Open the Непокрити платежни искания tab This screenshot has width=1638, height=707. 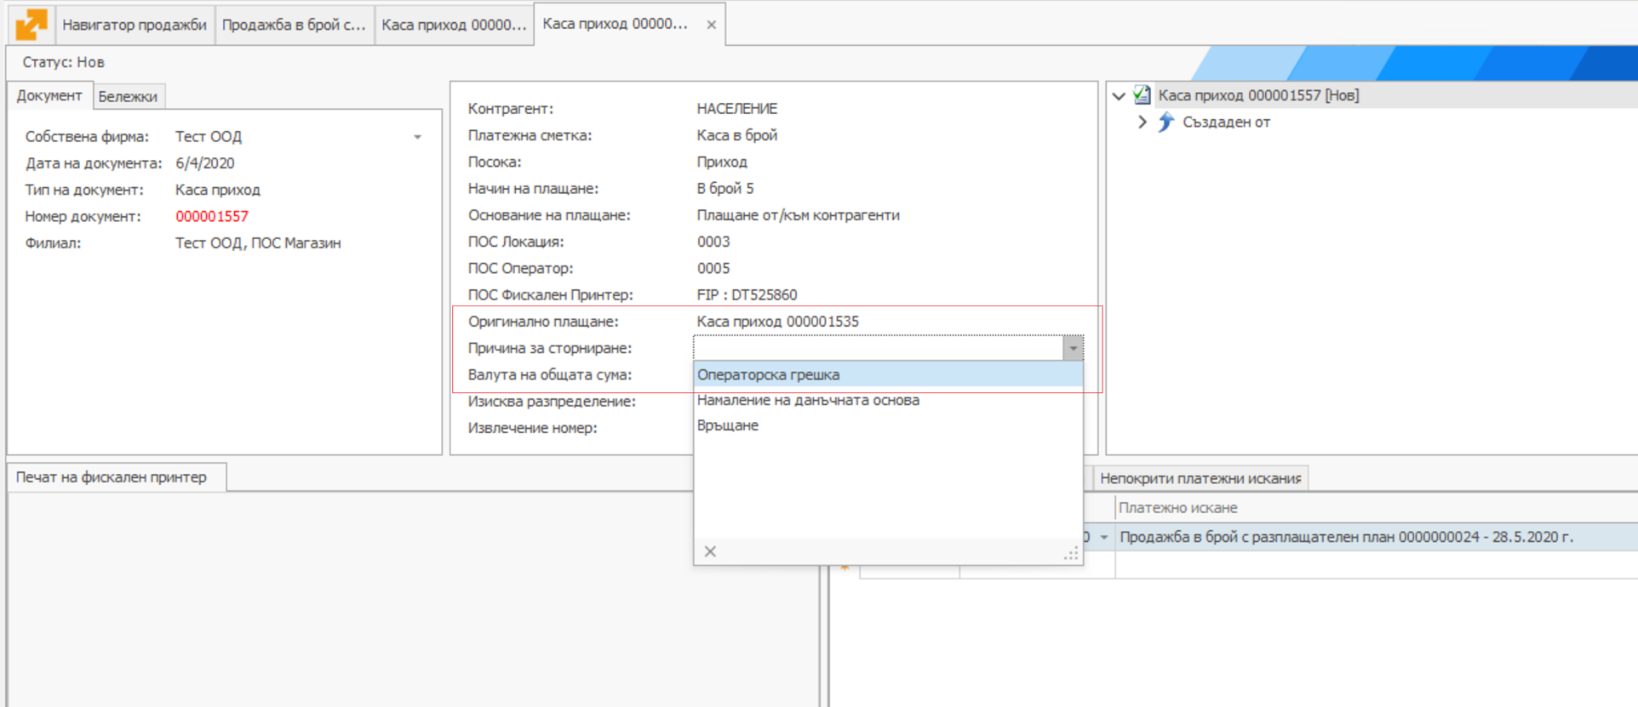pos(1200,478)
